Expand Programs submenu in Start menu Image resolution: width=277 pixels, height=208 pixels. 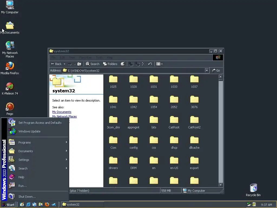[38, 142]
